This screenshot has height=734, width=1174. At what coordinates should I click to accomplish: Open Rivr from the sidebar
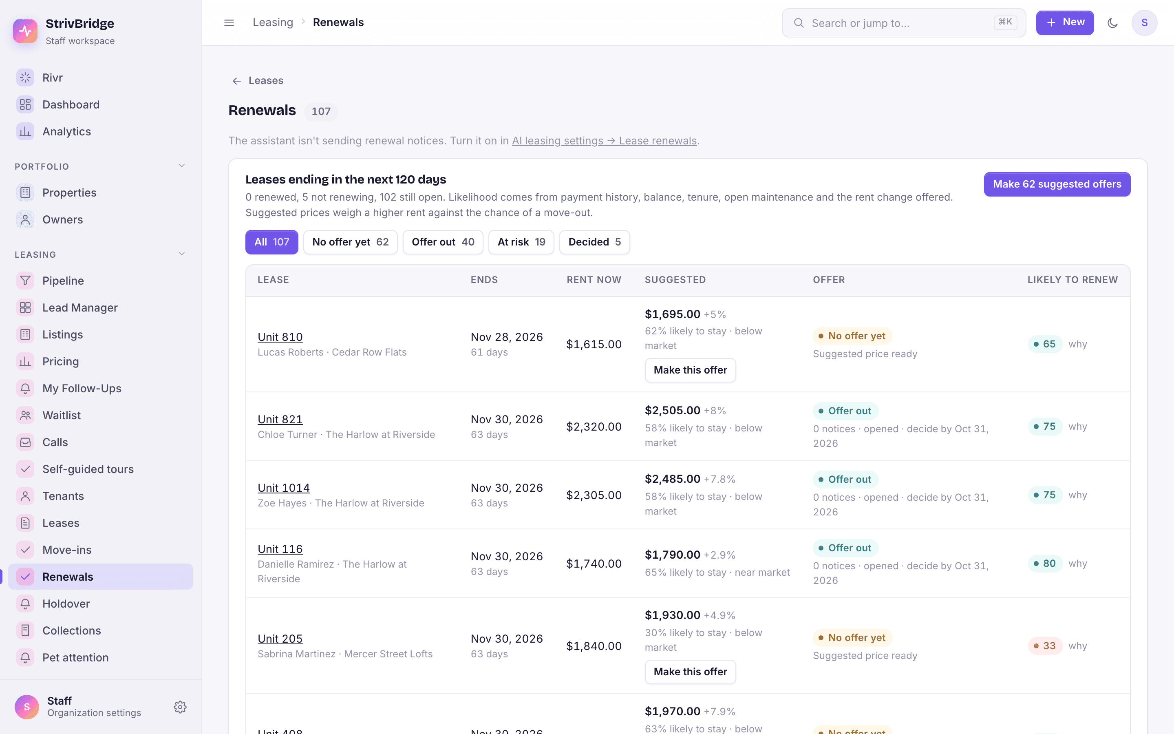[x=100, y=77]
